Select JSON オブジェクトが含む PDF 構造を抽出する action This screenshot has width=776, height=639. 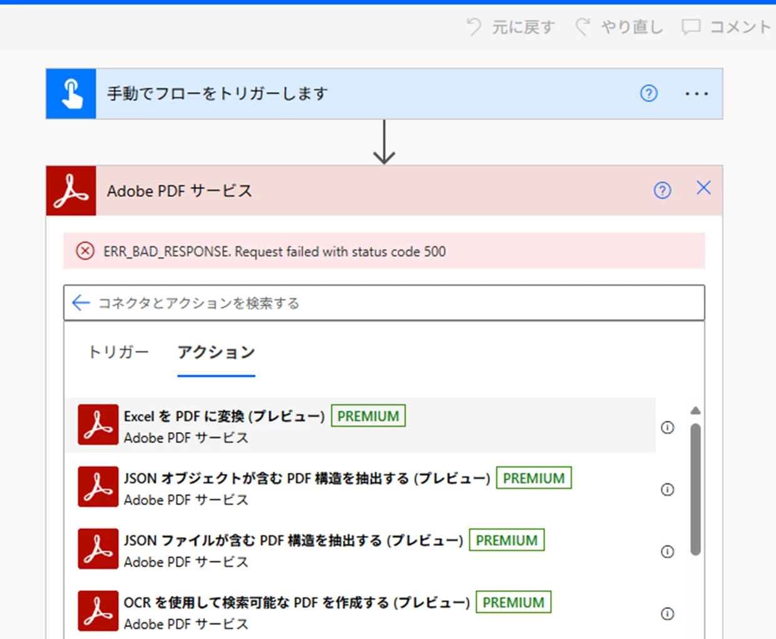pyautogui.click(x=361, y=487)
